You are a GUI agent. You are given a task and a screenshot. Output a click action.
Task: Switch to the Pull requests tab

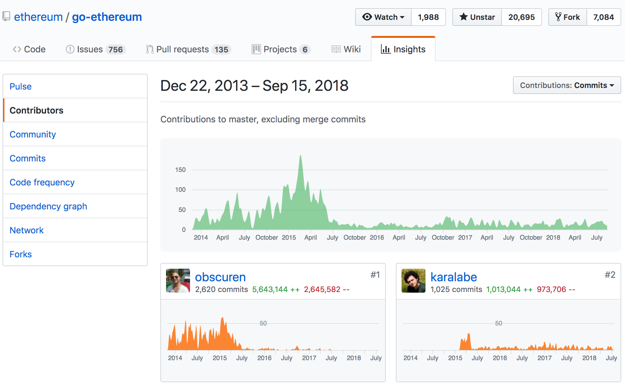pyautogui.click(x=188, y=49)
